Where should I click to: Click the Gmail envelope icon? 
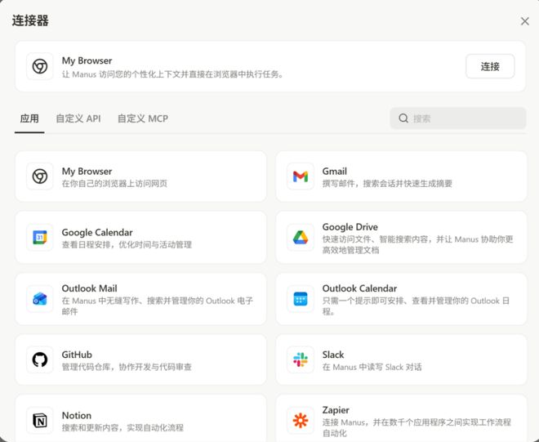coord(301,176)
